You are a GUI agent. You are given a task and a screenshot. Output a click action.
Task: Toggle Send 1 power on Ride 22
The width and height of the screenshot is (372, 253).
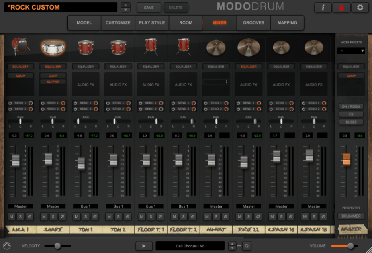(239, 103)
